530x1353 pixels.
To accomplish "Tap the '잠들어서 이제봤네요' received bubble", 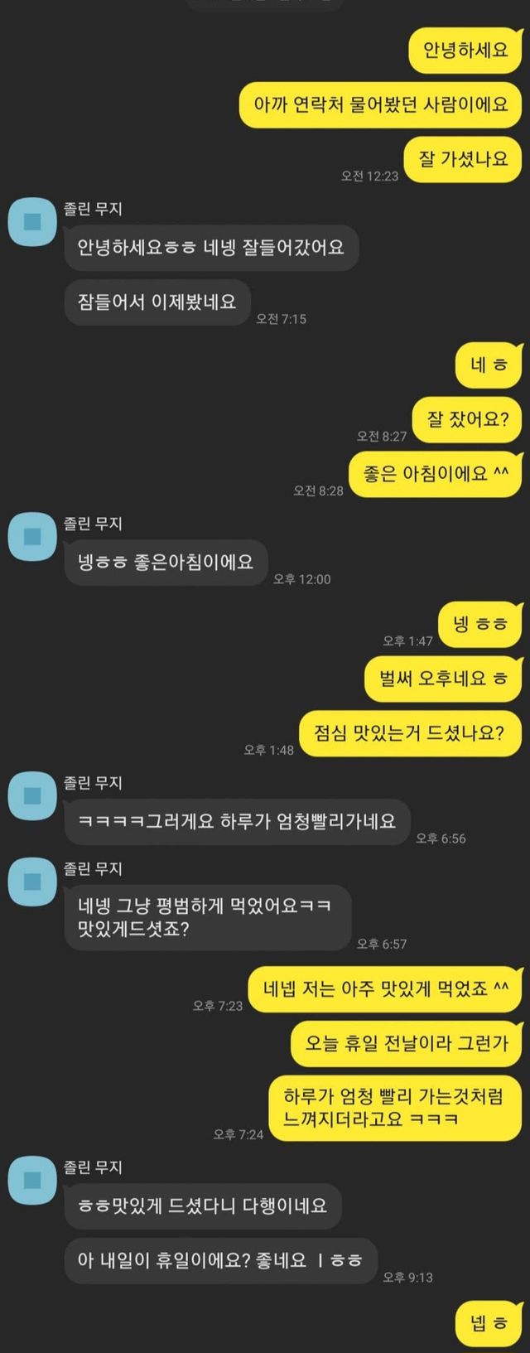I will click(x=157, y=302).
